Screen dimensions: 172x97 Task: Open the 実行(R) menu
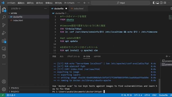pyautogui.click(x=58, y=3)
